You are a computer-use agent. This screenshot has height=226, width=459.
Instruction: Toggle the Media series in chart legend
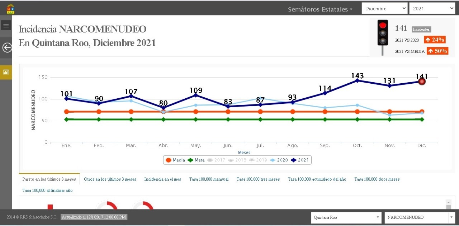(175, 160)
